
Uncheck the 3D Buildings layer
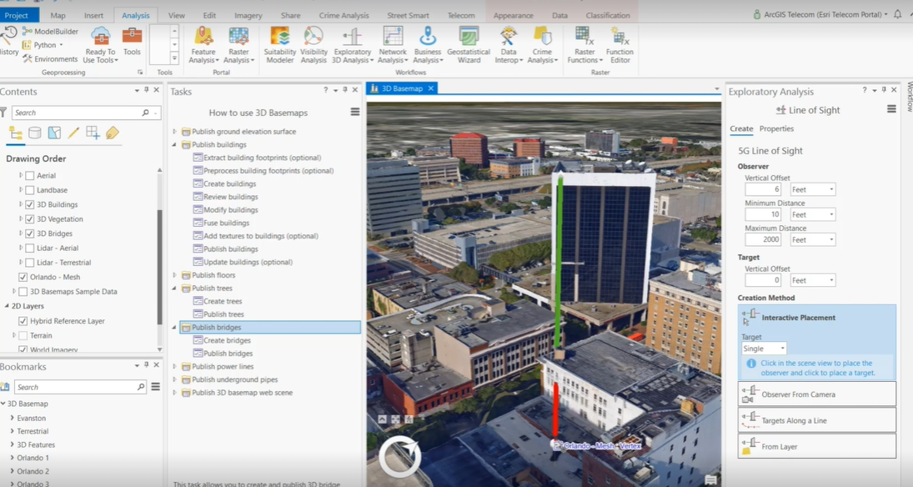(30, 204)
